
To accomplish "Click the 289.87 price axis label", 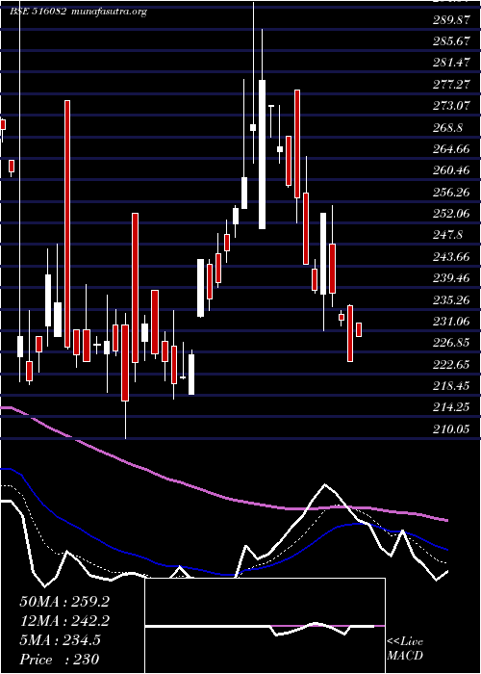I will [x=450, y=20].
